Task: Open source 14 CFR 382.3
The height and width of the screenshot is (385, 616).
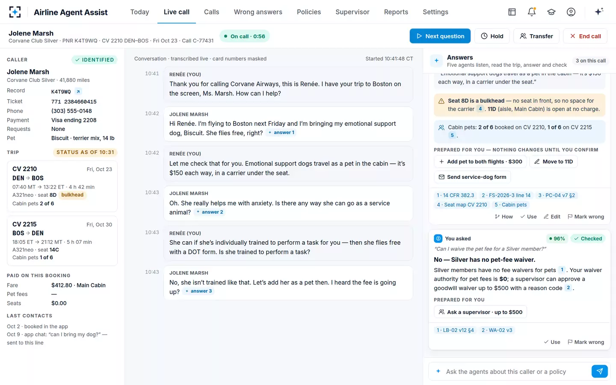Action: (x=455, y=195)
